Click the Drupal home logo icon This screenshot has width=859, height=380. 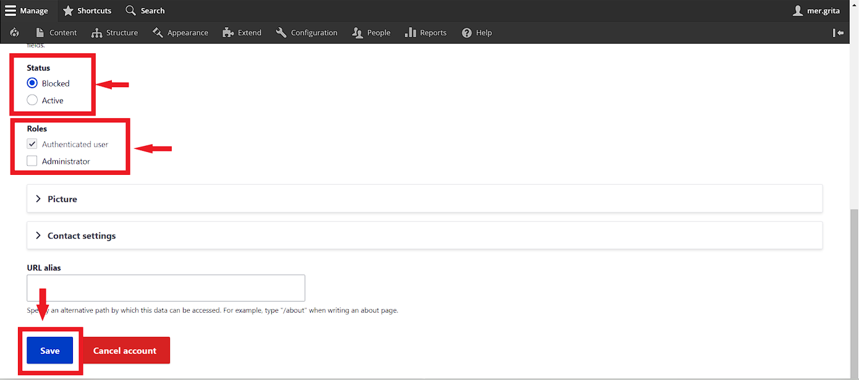click(14, 33)
